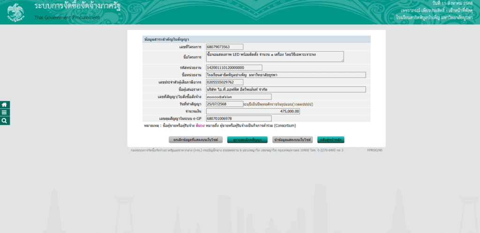Click the กลับสู่หน้าหลัก button
The height and width of the screenshot is (233, 480).
331,140
